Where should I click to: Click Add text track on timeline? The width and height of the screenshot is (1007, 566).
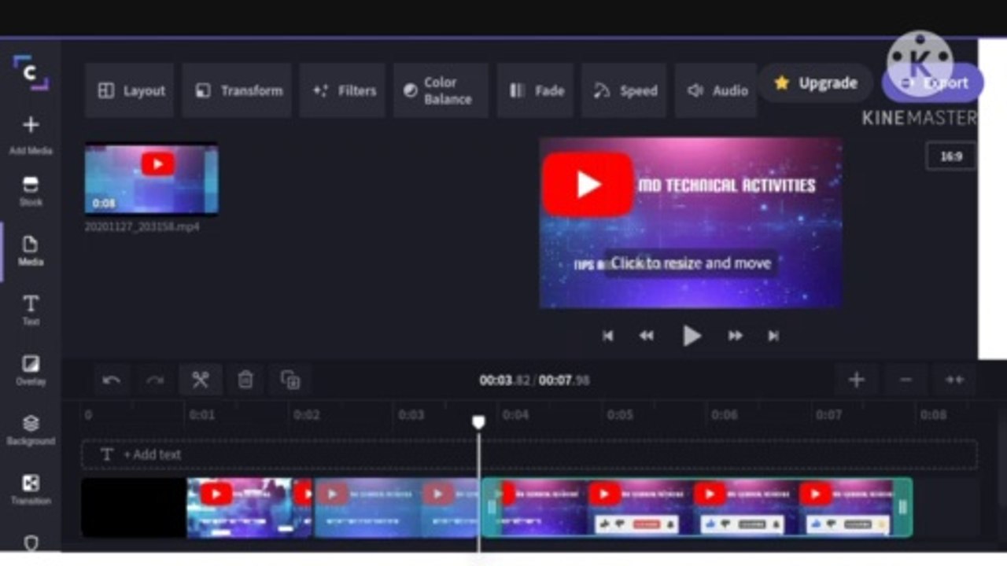(529, 454)
